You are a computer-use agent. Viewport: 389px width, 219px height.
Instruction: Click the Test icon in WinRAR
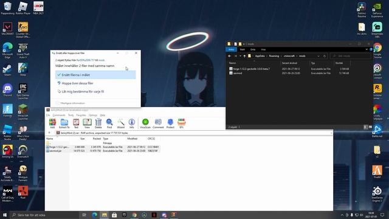76,123
